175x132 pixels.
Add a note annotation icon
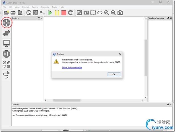coord(79,12)
